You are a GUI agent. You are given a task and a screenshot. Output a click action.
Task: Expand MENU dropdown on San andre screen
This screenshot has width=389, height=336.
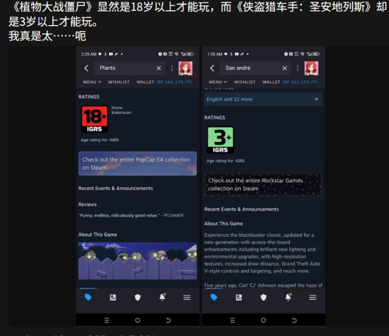218,82
